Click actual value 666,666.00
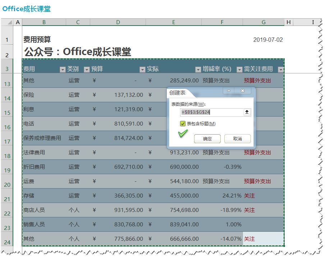The image size is (326, 258). tap(184, 239)
